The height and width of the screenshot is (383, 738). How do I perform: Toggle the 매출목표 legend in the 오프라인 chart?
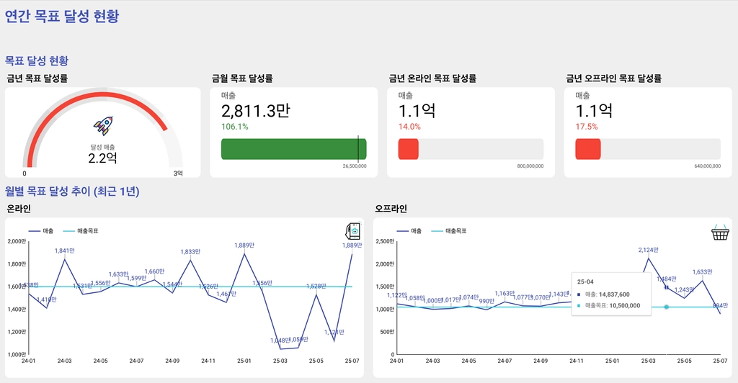448,231
